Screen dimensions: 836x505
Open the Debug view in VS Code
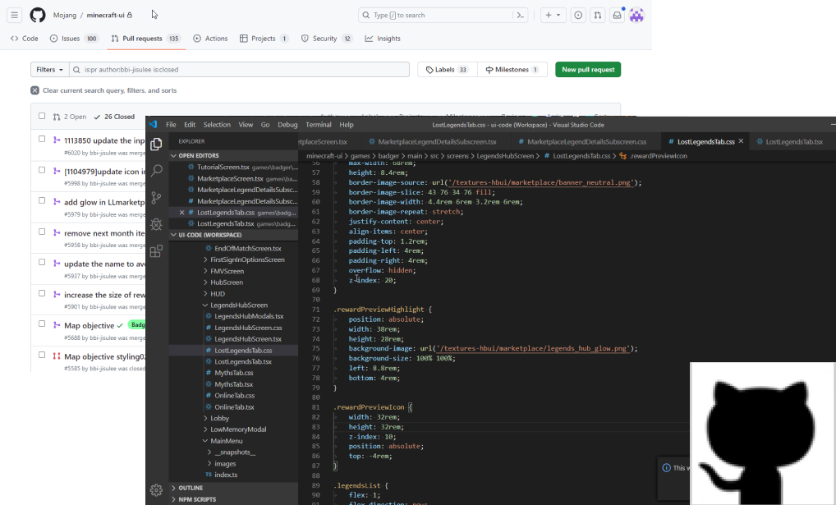(156, 224)
